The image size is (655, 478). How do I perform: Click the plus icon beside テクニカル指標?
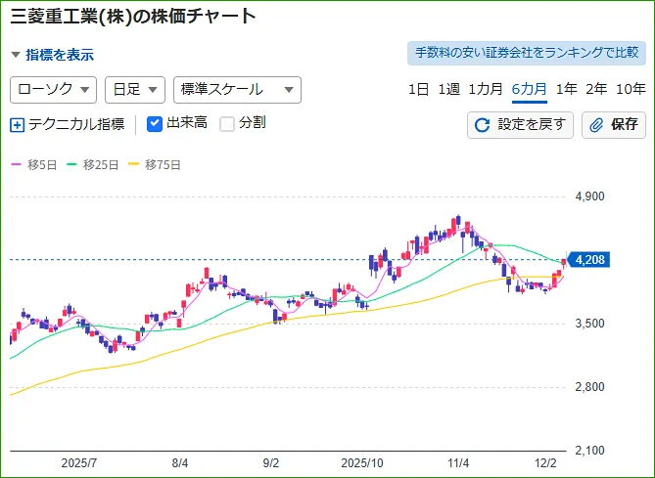click(x=18, y=124)
